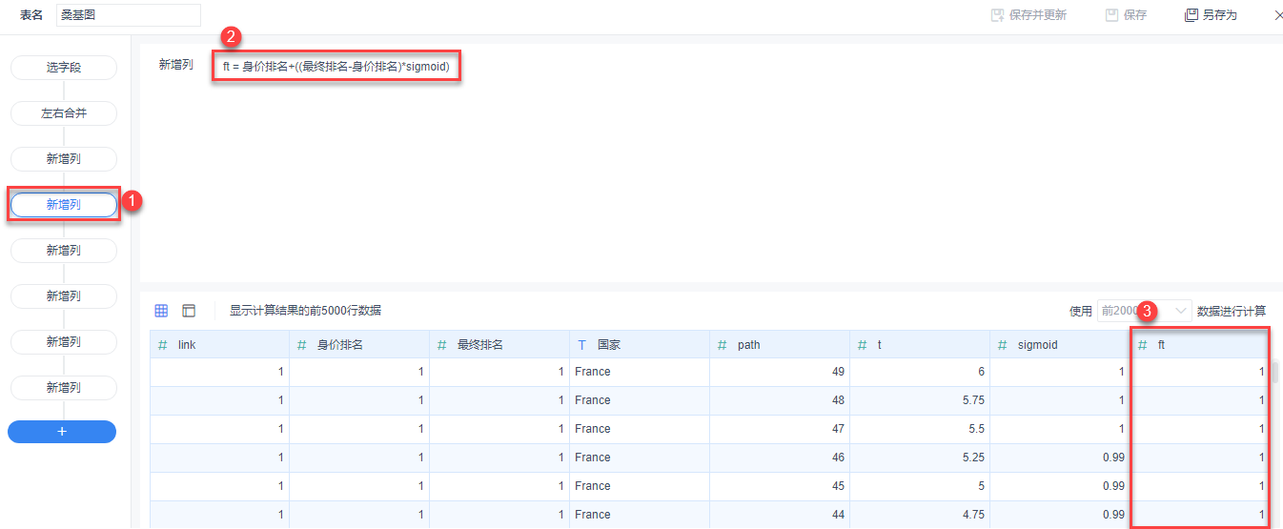Select the path cell with value 45
The image size is (1283, 529).
[780, 486]
